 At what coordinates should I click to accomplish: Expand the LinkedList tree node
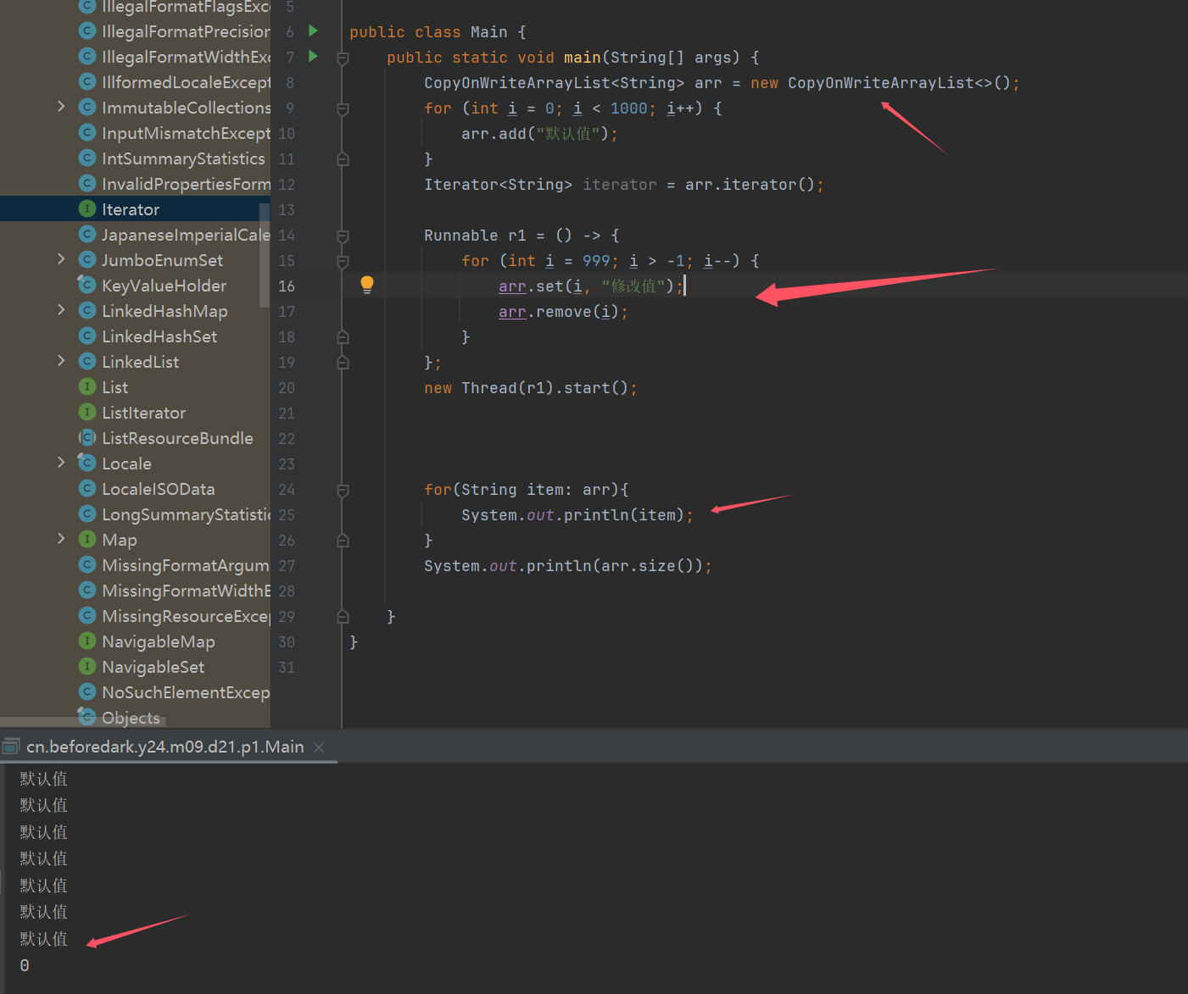[x=61, y=361]
